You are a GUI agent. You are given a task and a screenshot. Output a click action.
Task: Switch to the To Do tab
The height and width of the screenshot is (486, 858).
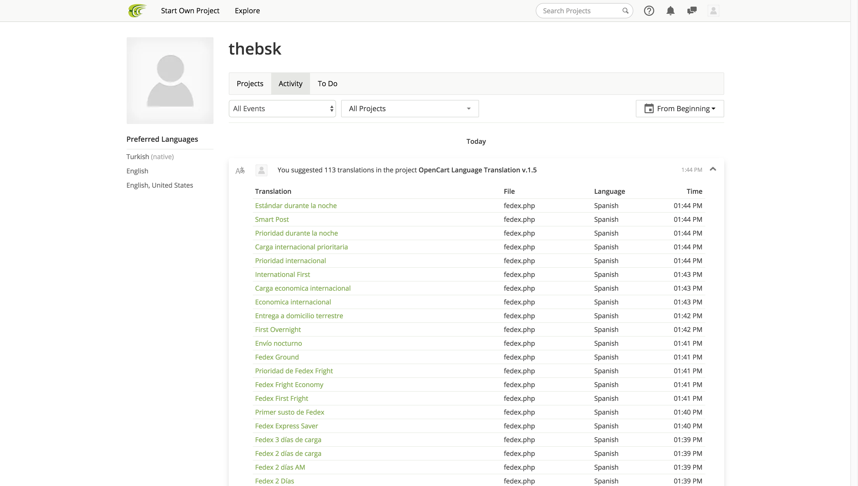coord(327,83)
